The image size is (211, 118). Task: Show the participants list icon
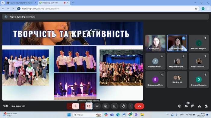click(x=186, y=106)
